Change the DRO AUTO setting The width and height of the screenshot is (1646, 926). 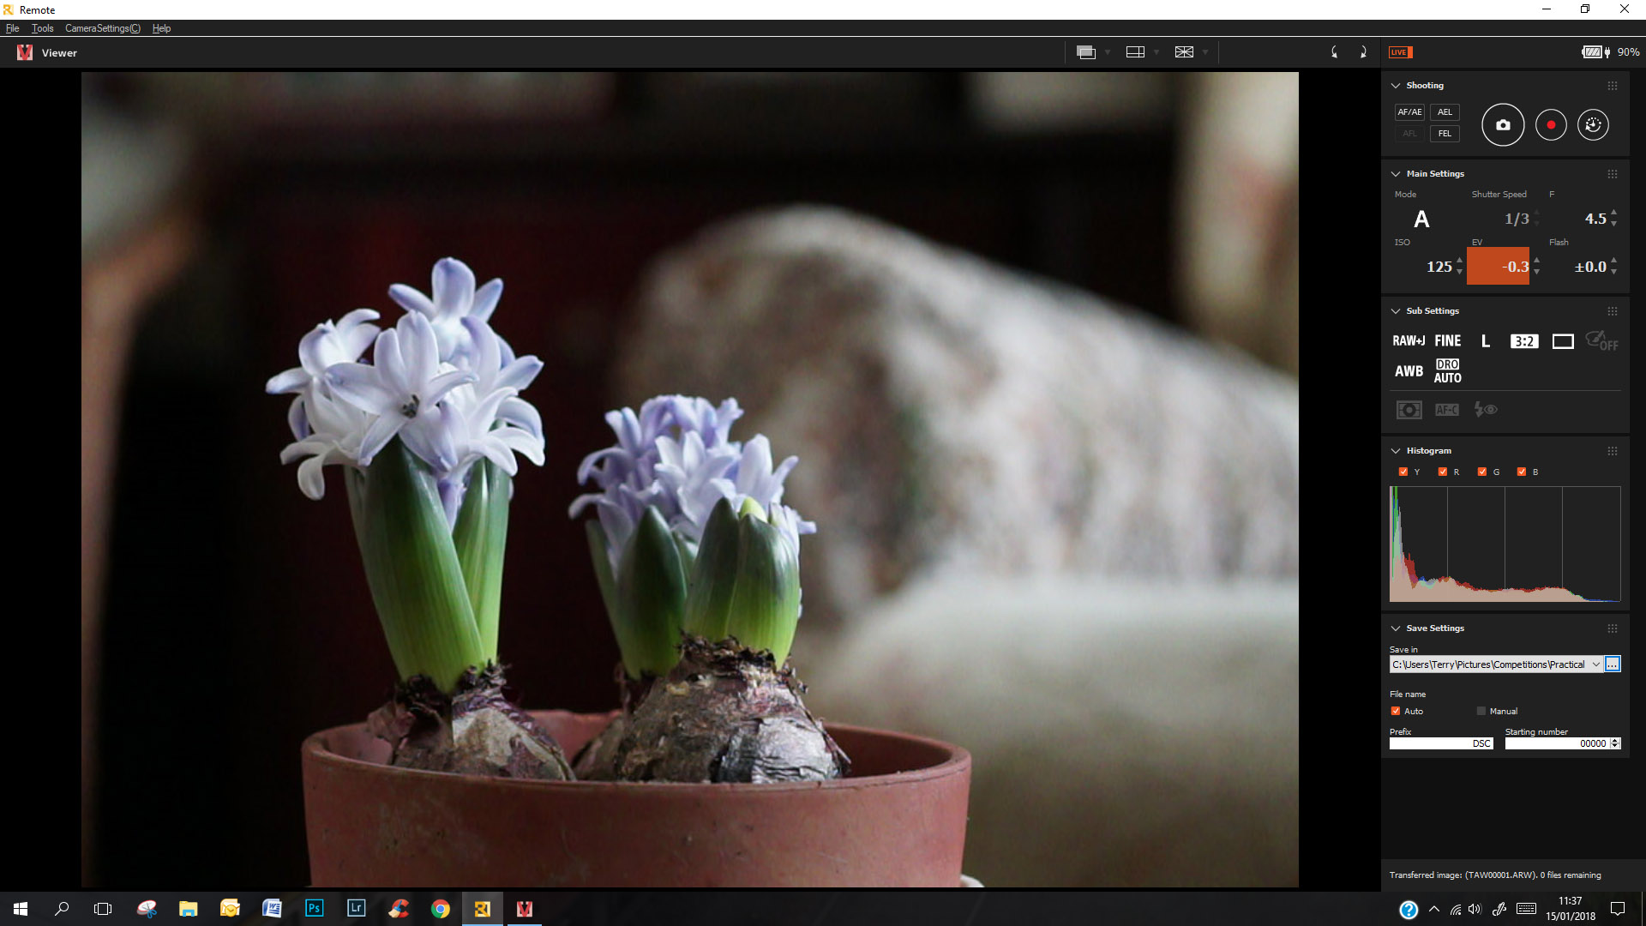tap(1448, 371)
